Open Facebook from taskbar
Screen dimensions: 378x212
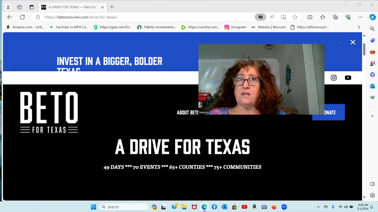pyautogui.click(x=214, y=207)
